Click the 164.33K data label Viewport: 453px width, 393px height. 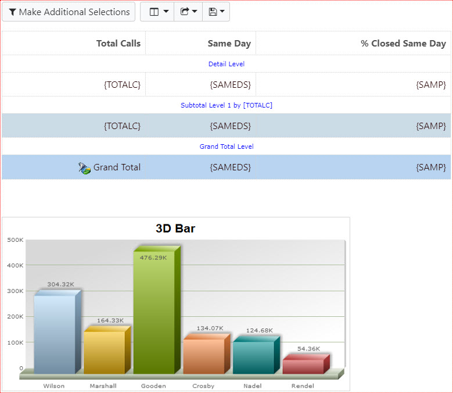point(110,320)
